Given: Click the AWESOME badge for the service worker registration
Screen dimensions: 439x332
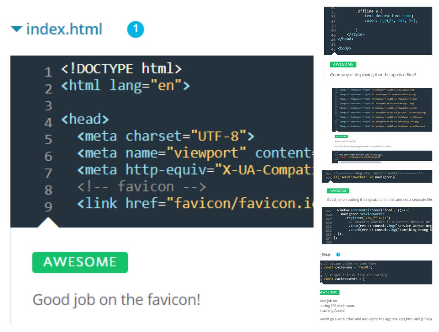Looking at the screenshot, I should tap(338, 191).
